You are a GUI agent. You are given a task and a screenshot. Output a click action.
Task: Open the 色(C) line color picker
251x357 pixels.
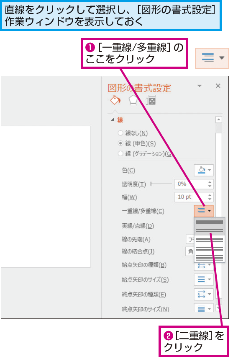click(x=204, y=170)
